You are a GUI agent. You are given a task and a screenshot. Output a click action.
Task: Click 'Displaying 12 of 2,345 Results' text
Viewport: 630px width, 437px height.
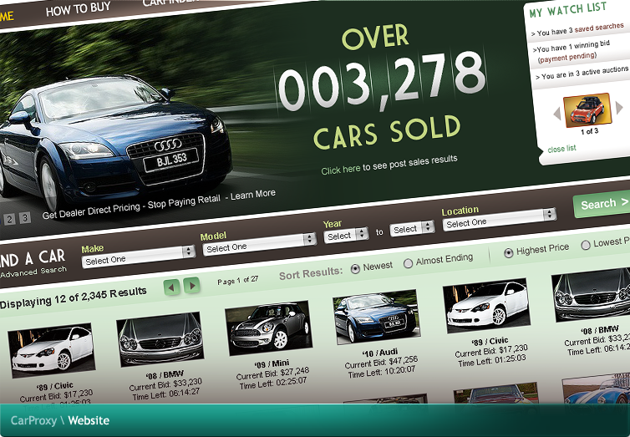pos(74,297)
